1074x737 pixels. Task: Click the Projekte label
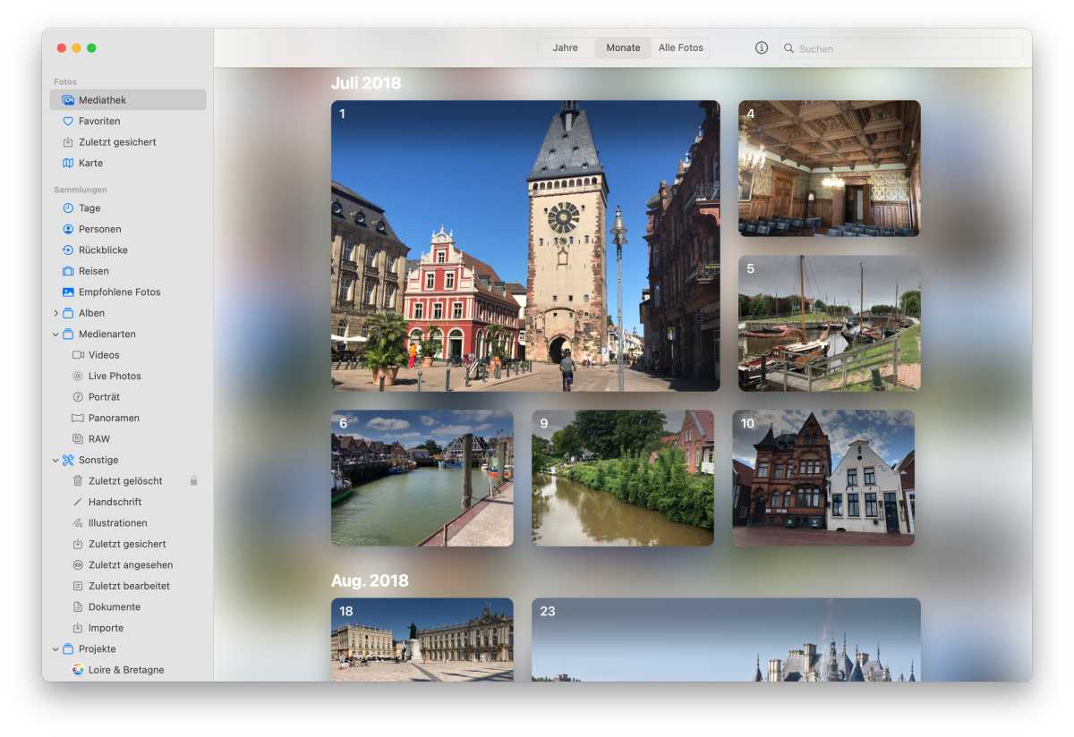(98, 649)
